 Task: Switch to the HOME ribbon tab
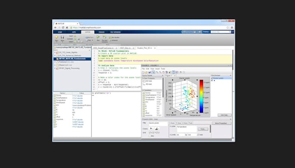pos(60,32)
